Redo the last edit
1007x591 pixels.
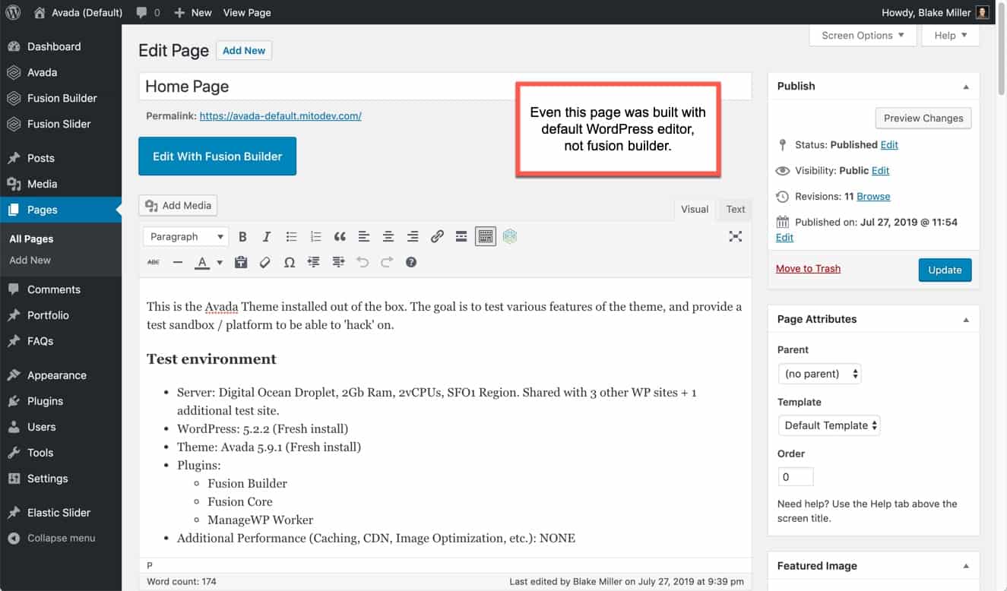pyautogui.click(x=387, y=262)
